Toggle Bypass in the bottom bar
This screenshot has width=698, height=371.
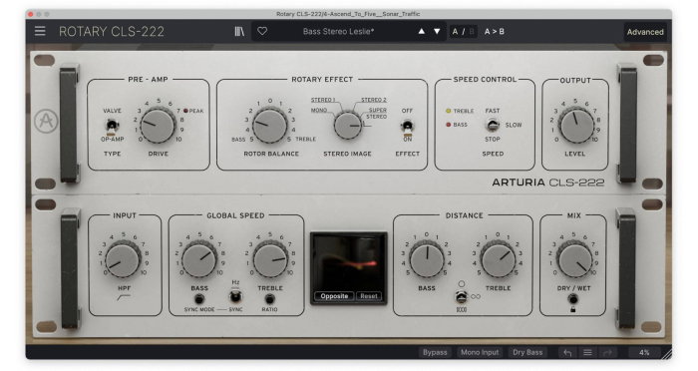pyautogui.click(x=435, y=352)
